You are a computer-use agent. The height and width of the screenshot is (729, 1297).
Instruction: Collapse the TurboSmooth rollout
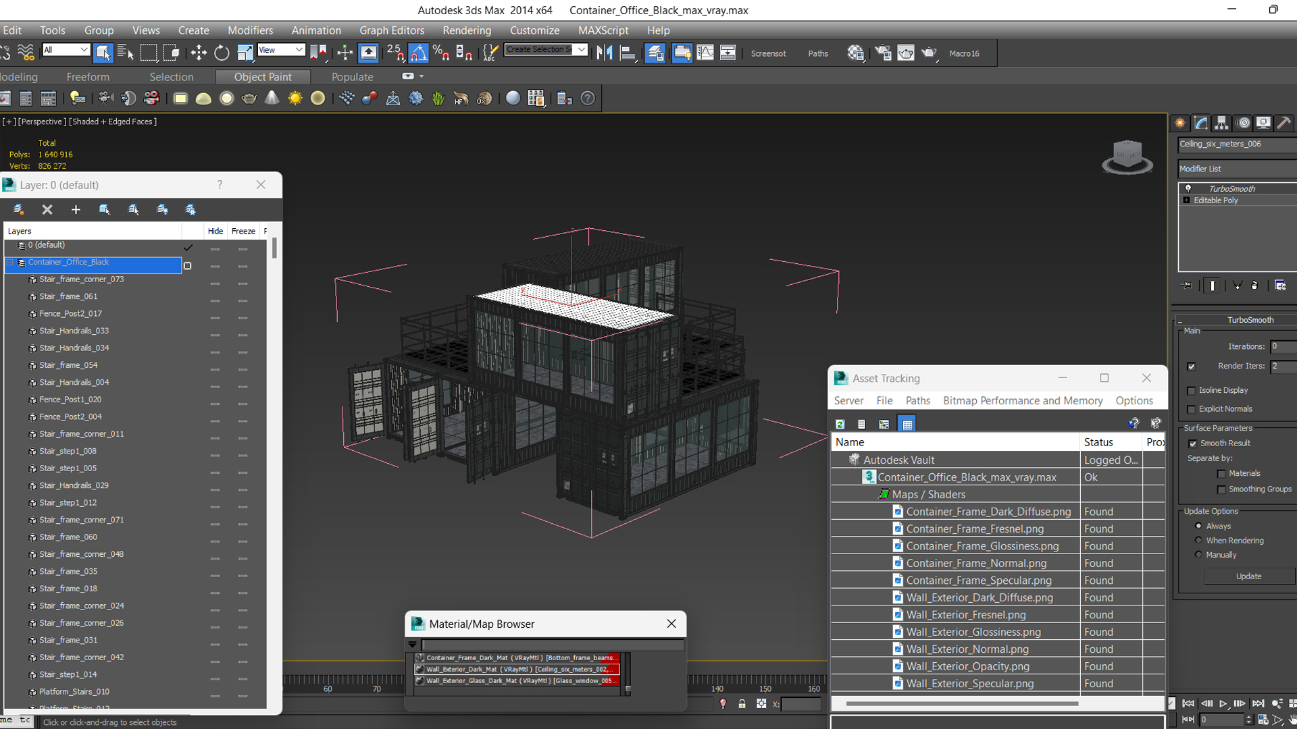click(1179, 320)
